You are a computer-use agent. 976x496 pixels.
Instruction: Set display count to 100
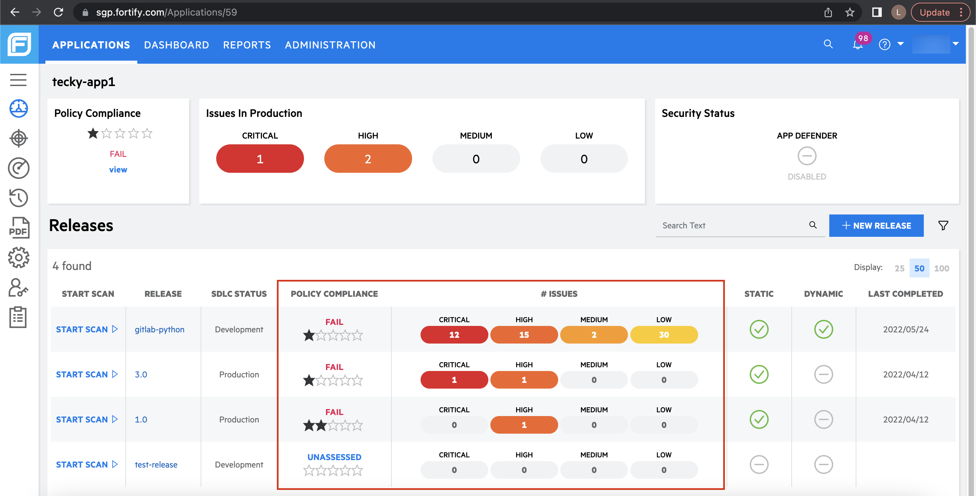[x=941, y=268]
